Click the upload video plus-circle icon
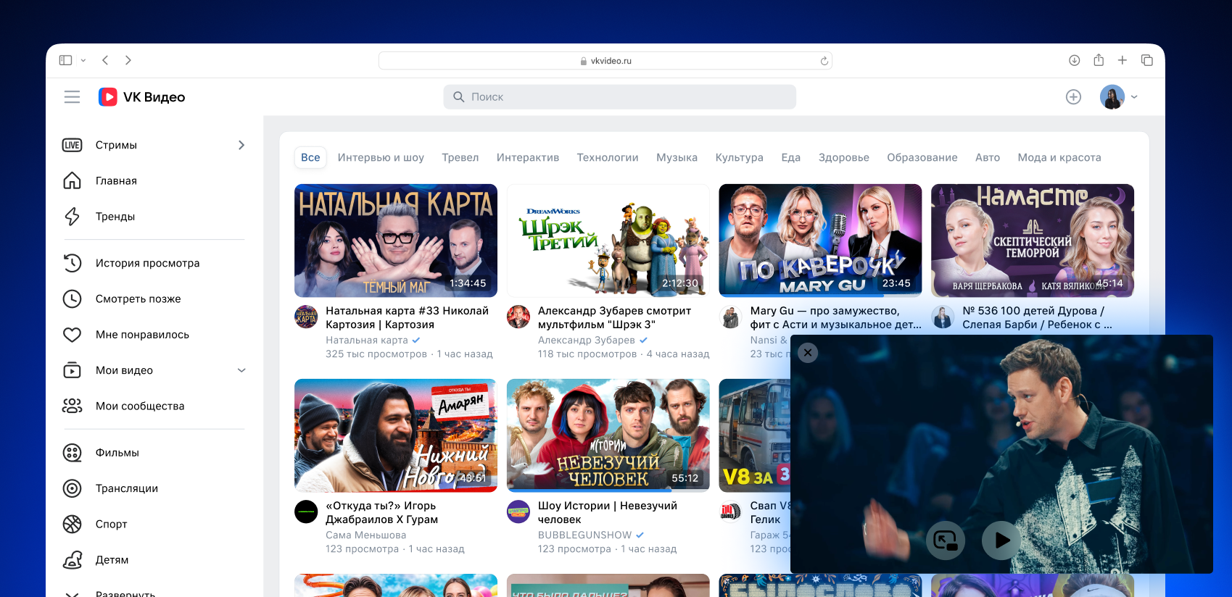 point(1074,97)
